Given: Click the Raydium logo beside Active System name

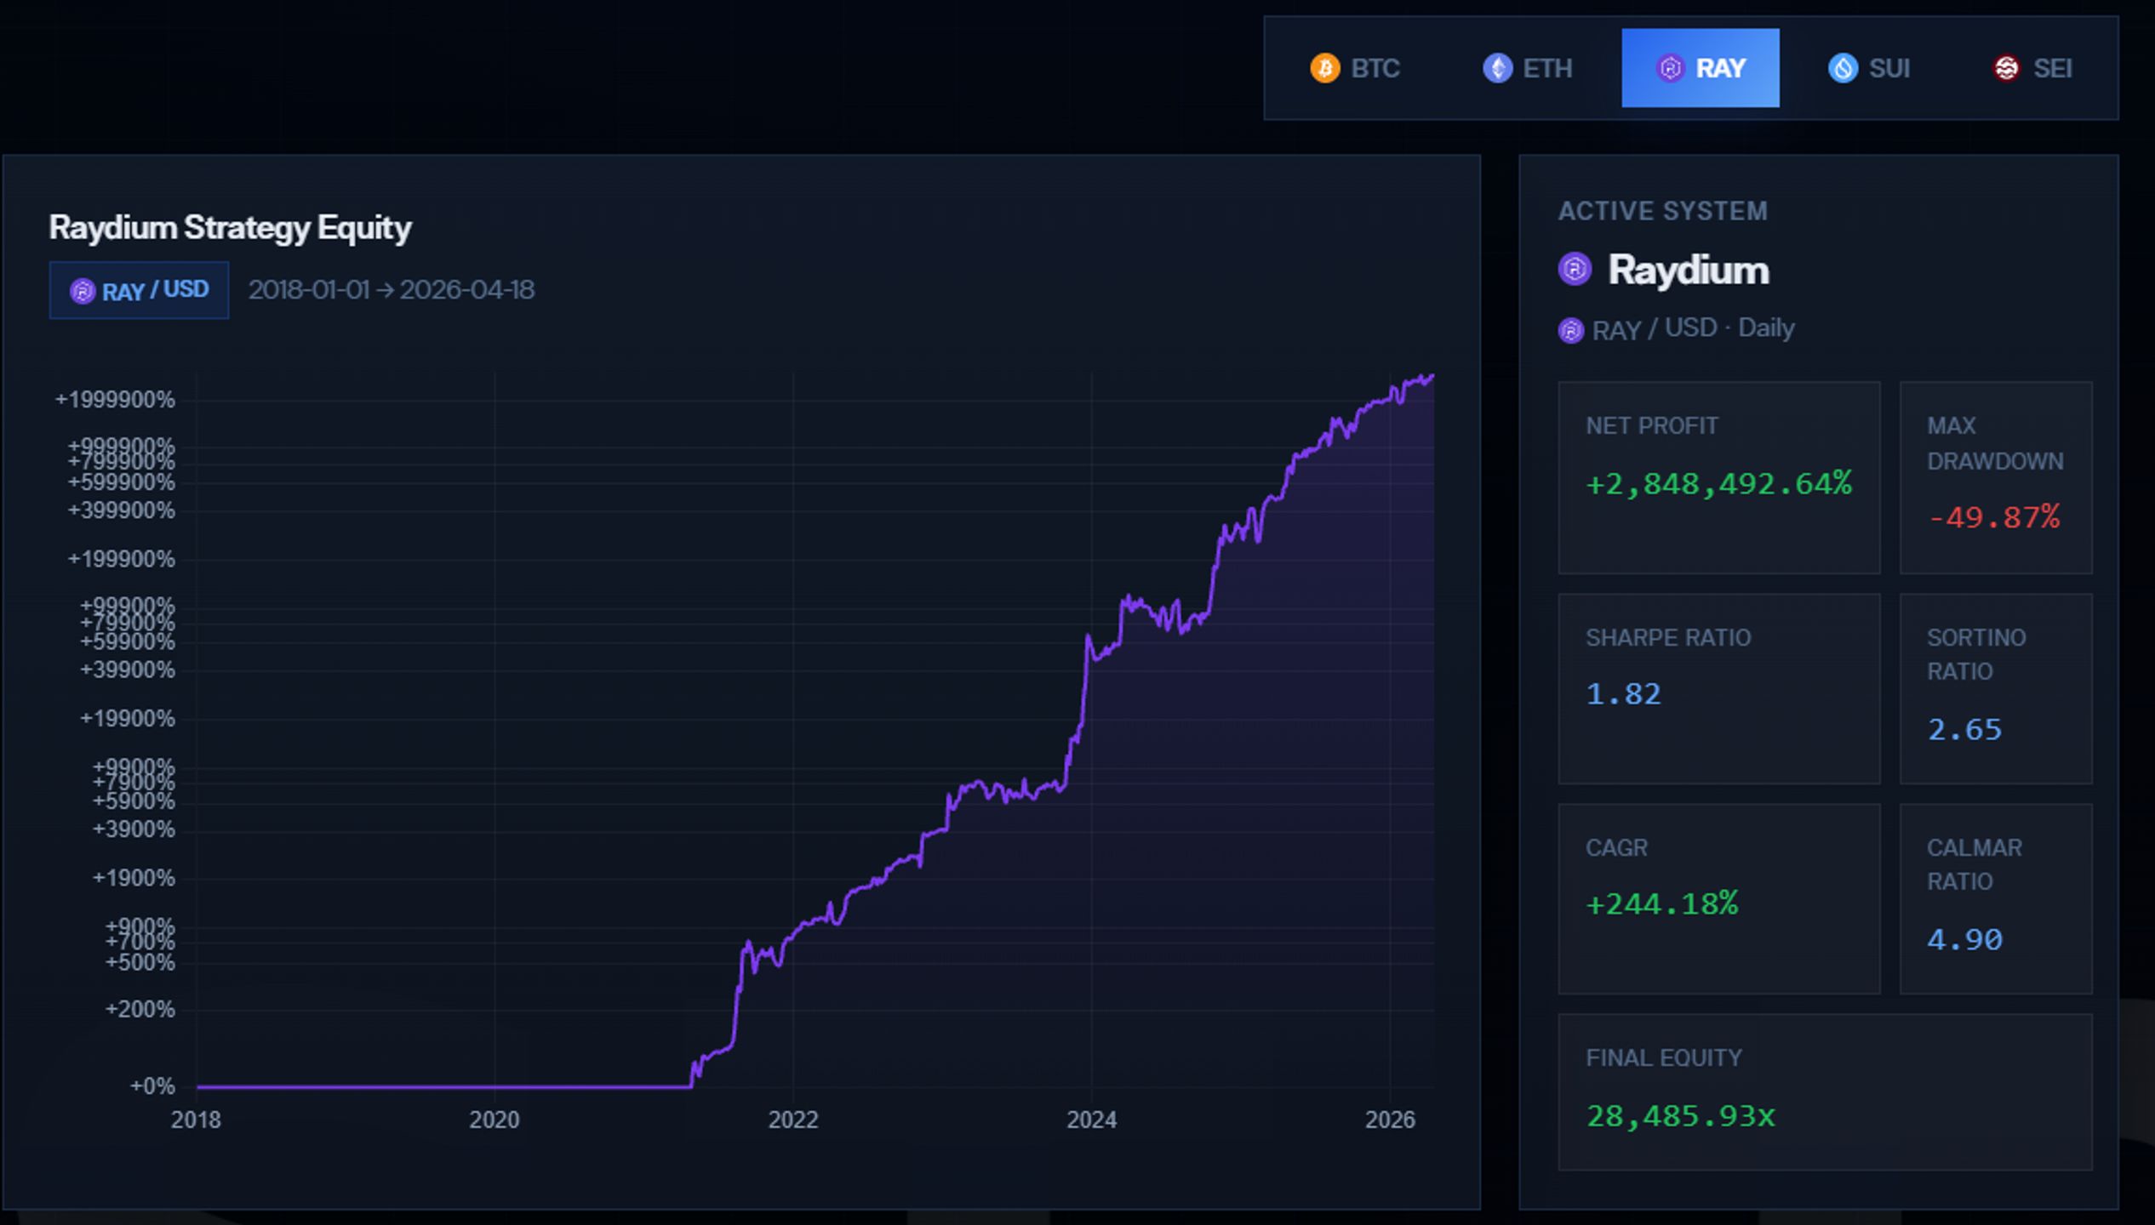Looking at the screenshot, I should point(1575,270).
